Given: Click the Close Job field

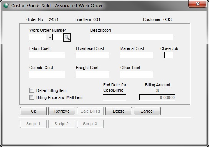Looking at the screenshot, I should click(x=169, y=55).
